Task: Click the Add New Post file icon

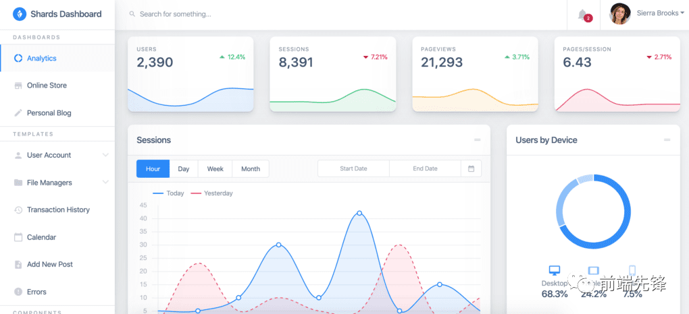Action: coord(18,264)
